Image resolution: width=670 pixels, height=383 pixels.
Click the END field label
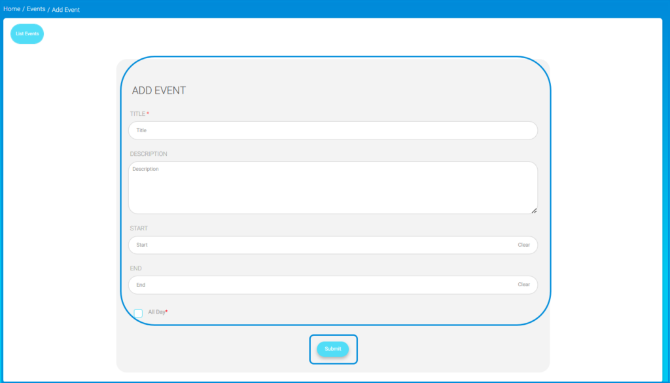136,268
